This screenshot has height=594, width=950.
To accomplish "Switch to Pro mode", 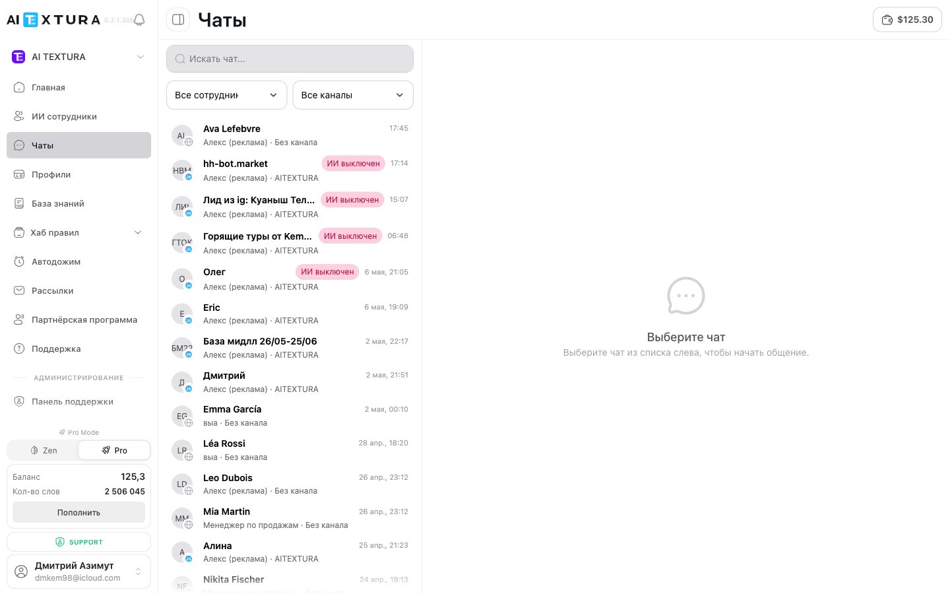I will tap(114, 450).
